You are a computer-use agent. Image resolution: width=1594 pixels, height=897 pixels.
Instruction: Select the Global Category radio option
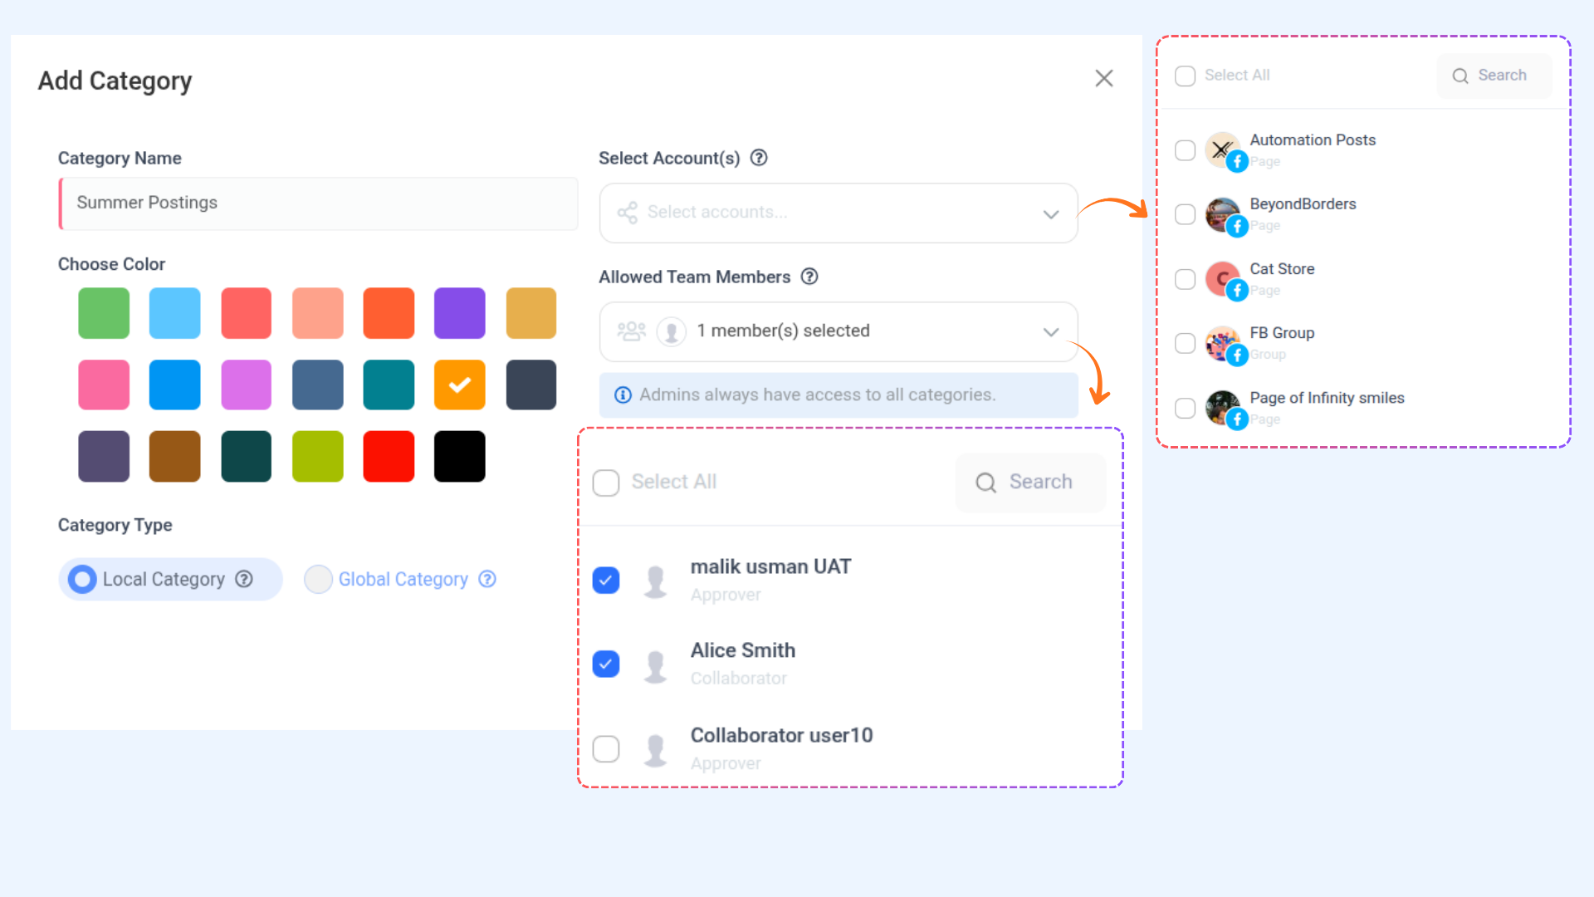[318, 579]
